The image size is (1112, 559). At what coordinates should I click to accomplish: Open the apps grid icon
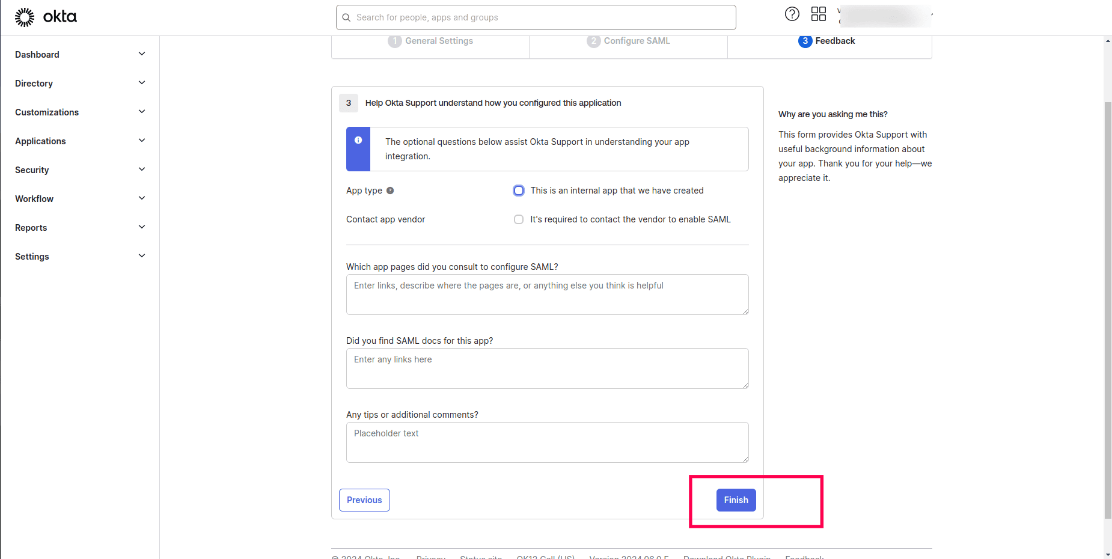(818, 14)
